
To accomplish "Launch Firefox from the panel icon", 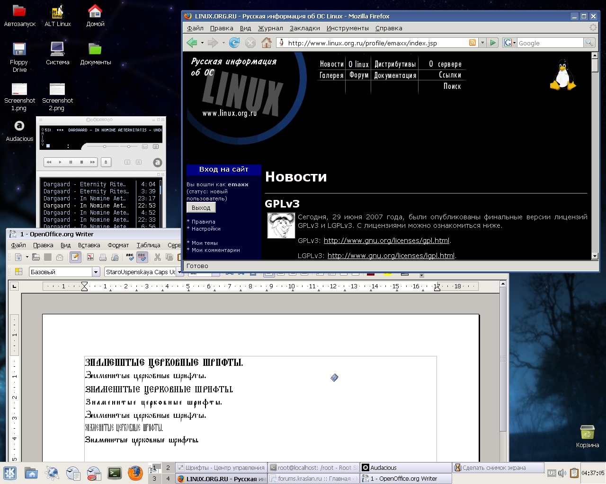I will (x=135, y=473).
